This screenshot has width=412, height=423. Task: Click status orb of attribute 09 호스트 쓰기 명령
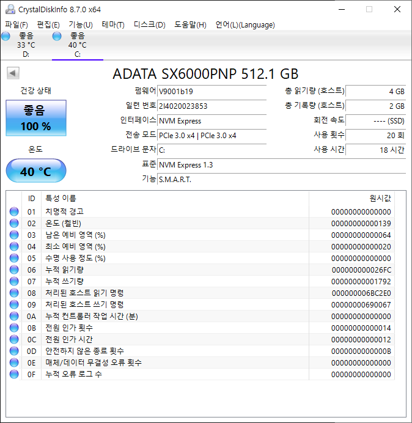tap(14, 304)
